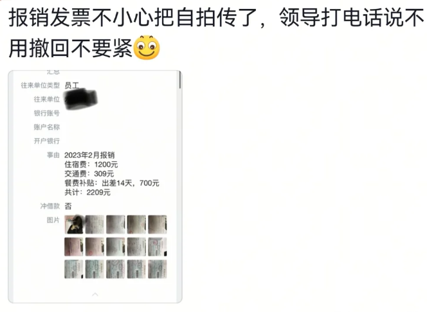427x312 pixels.
Task: Open the third thumbnail in first image row
Action: (116, 225)
